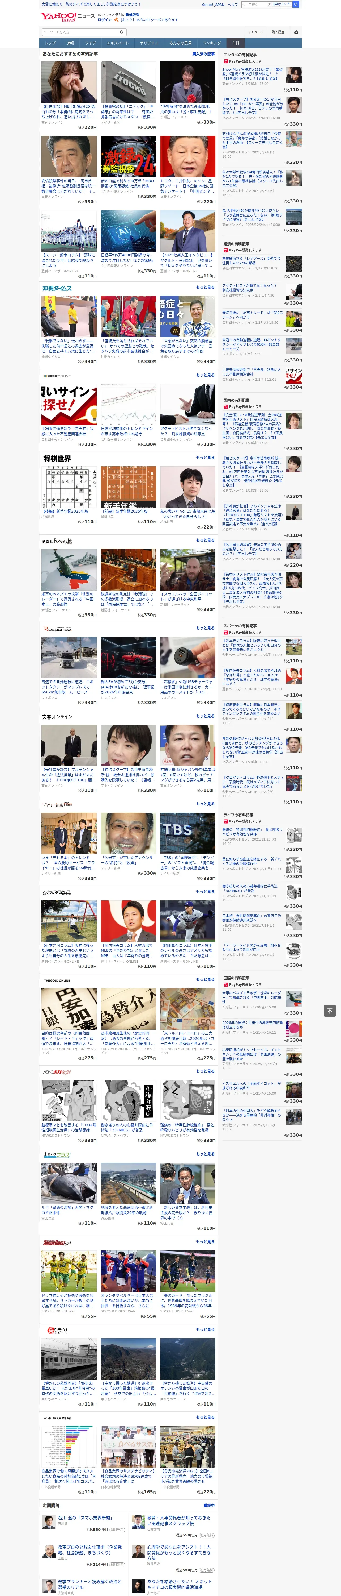Open 嵐 大野智 sidebar article
This screenshot has width=341, height=1596.
pos(253,214)
